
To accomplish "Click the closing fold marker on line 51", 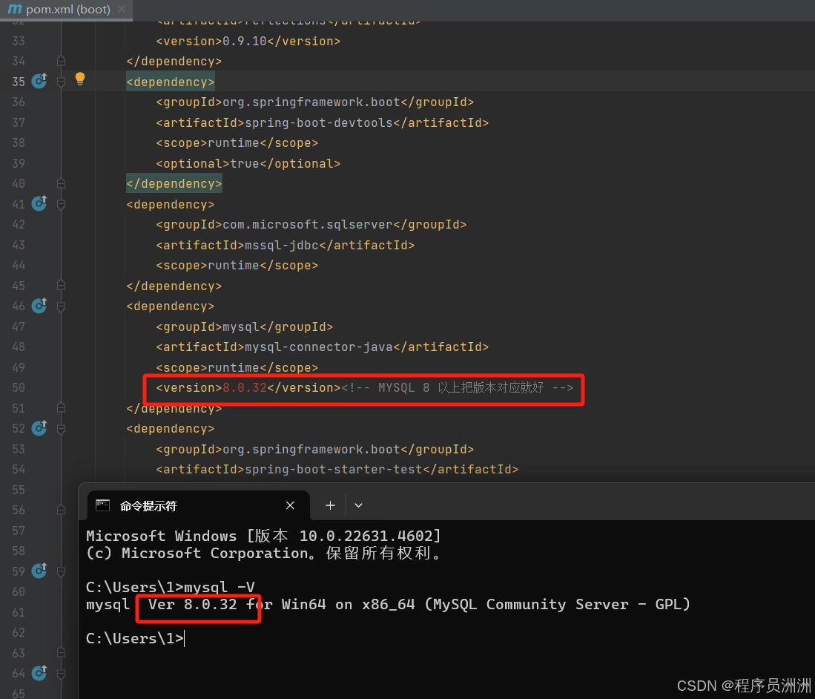I will tap(62, 408).
